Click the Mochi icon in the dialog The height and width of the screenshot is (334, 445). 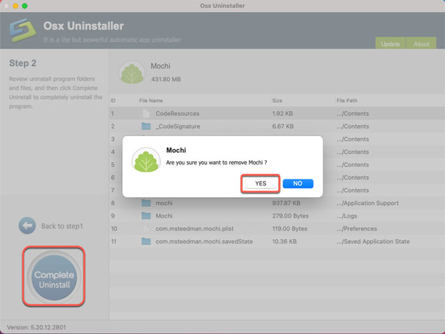pyautogui.click(x=146, y=160)
